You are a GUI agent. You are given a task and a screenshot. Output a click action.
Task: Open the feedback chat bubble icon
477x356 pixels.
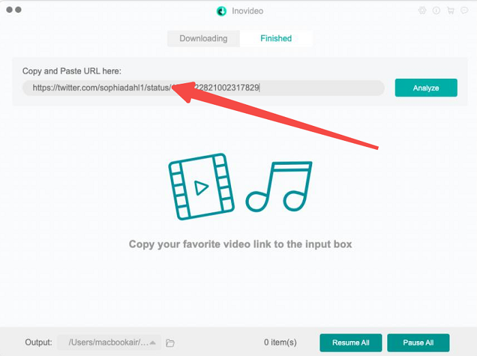[464, 11]
